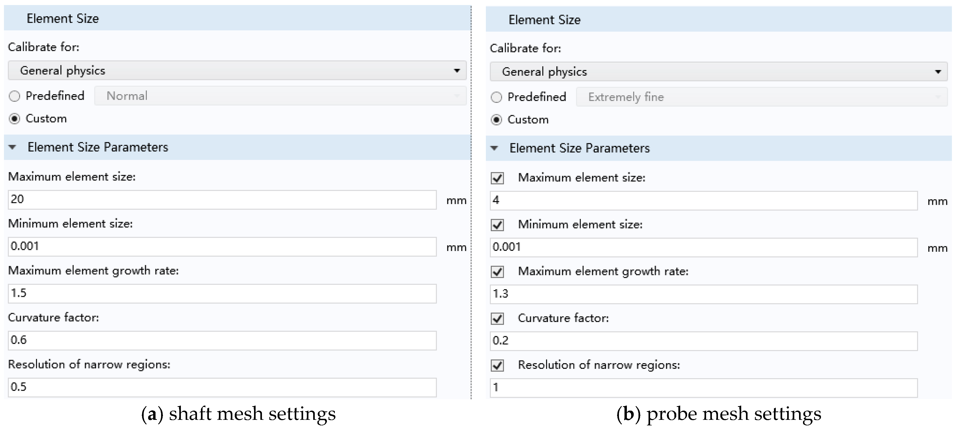
Task: Select Custom radio in probe settings
Action: click(x=496, y=120)
